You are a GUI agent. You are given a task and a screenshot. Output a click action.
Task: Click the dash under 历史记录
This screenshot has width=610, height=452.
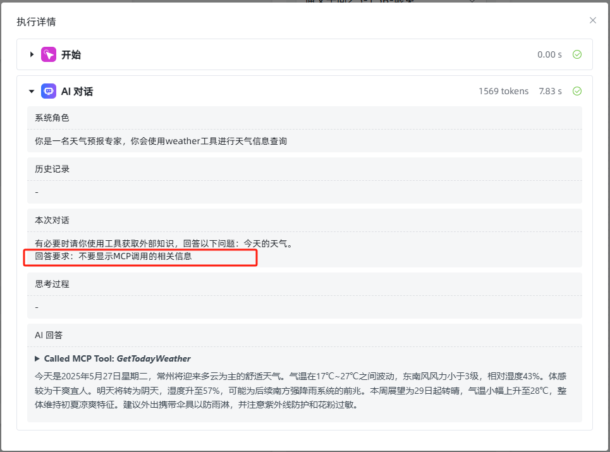(37, 192)
